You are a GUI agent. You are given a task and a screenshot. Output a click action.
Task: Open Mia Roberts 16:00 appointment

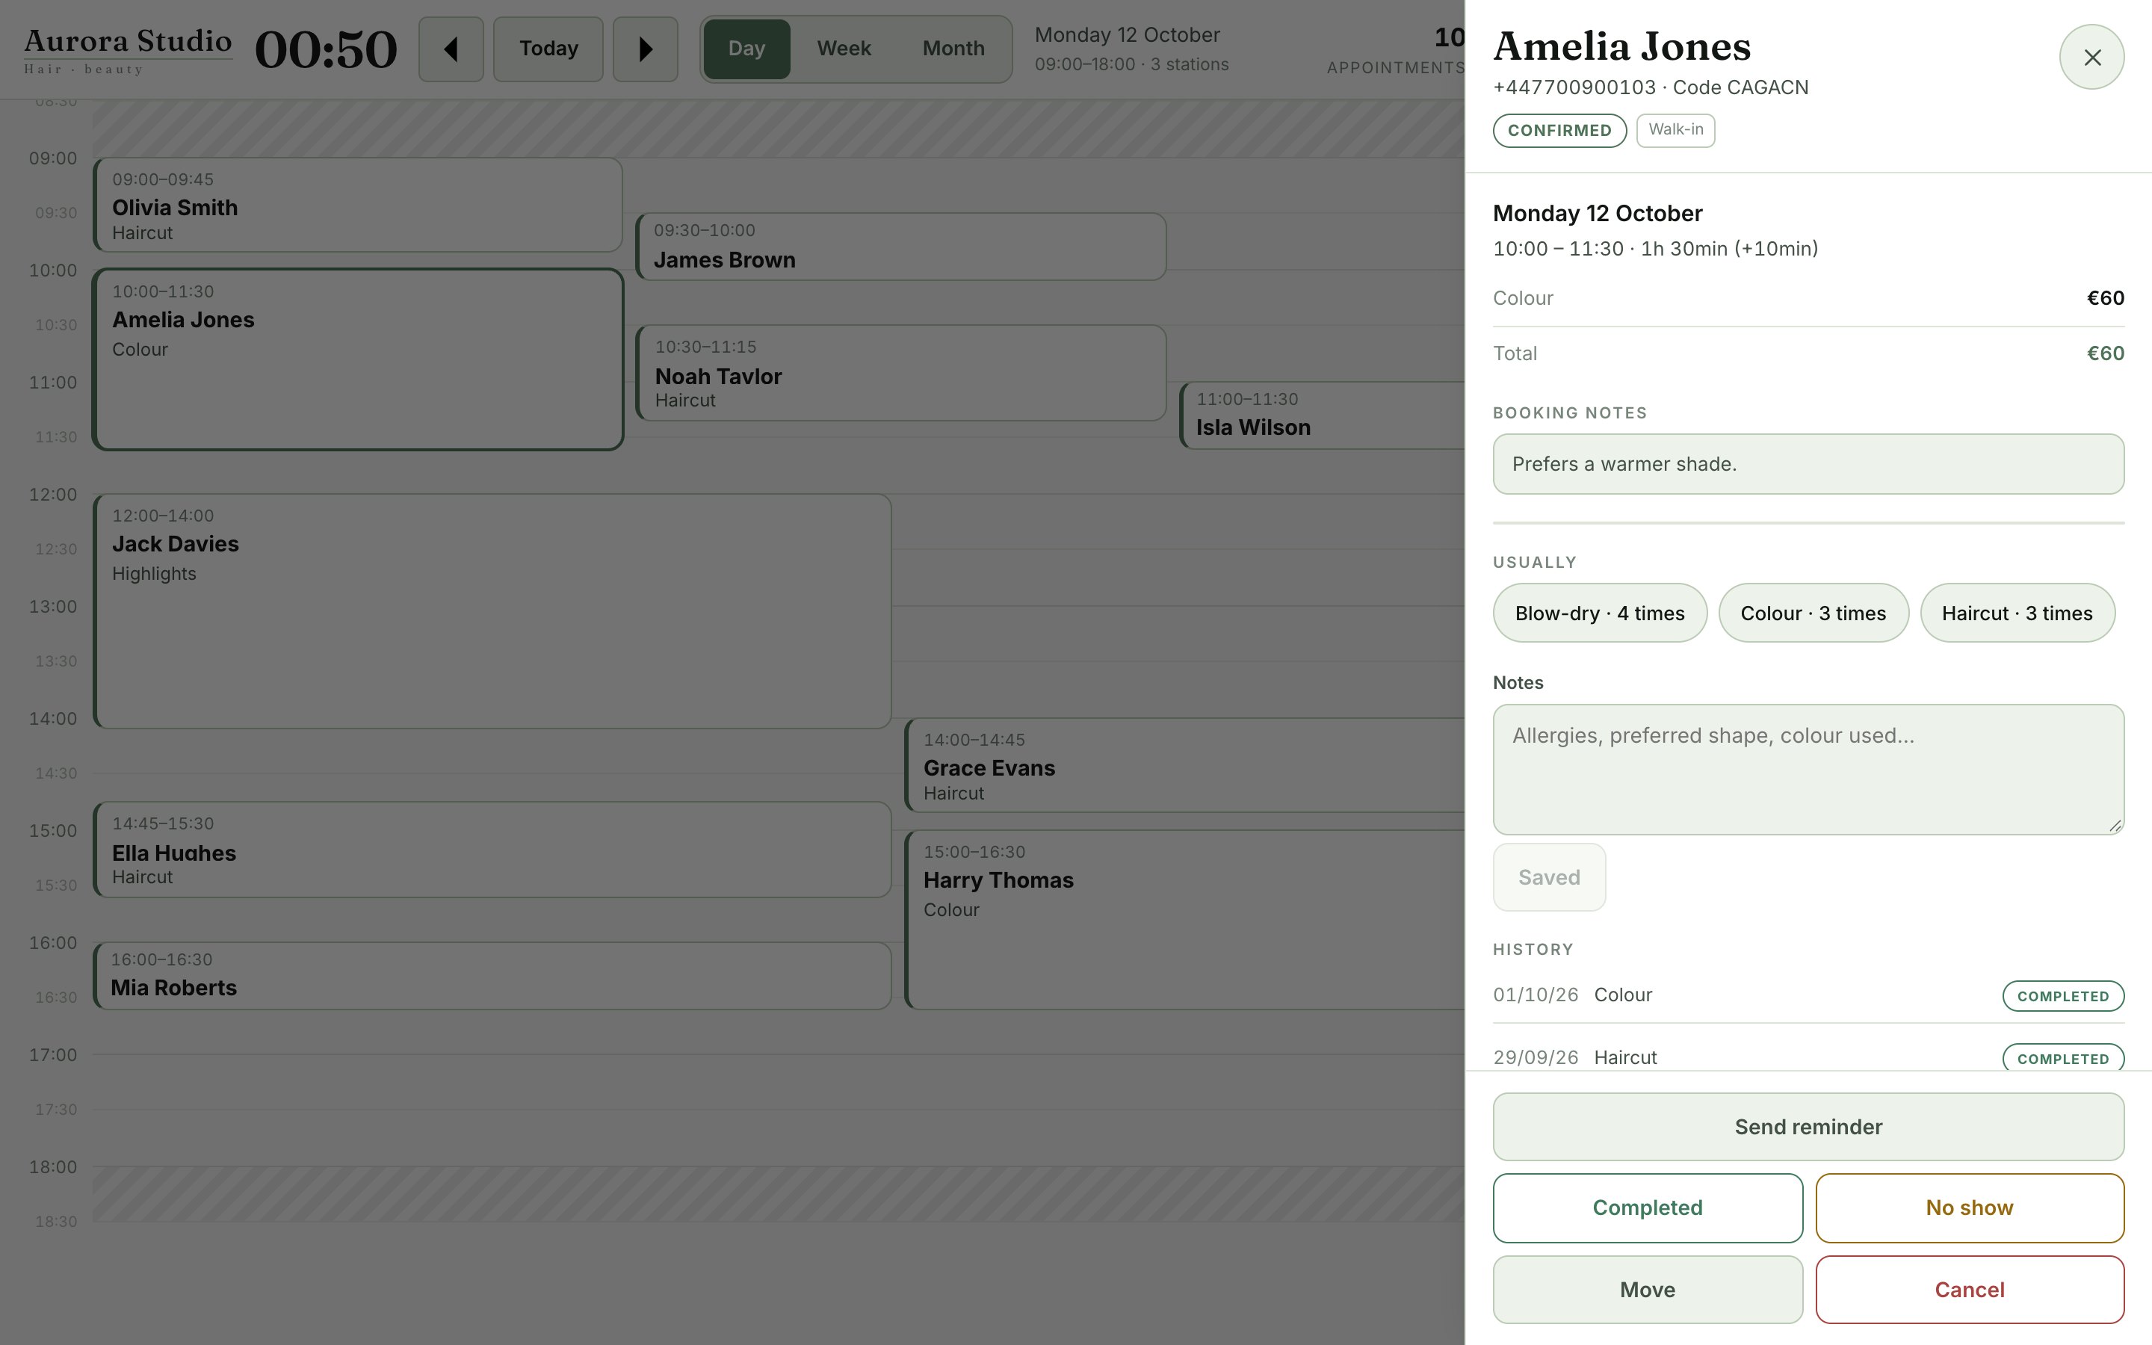click(x=492, y=976)
